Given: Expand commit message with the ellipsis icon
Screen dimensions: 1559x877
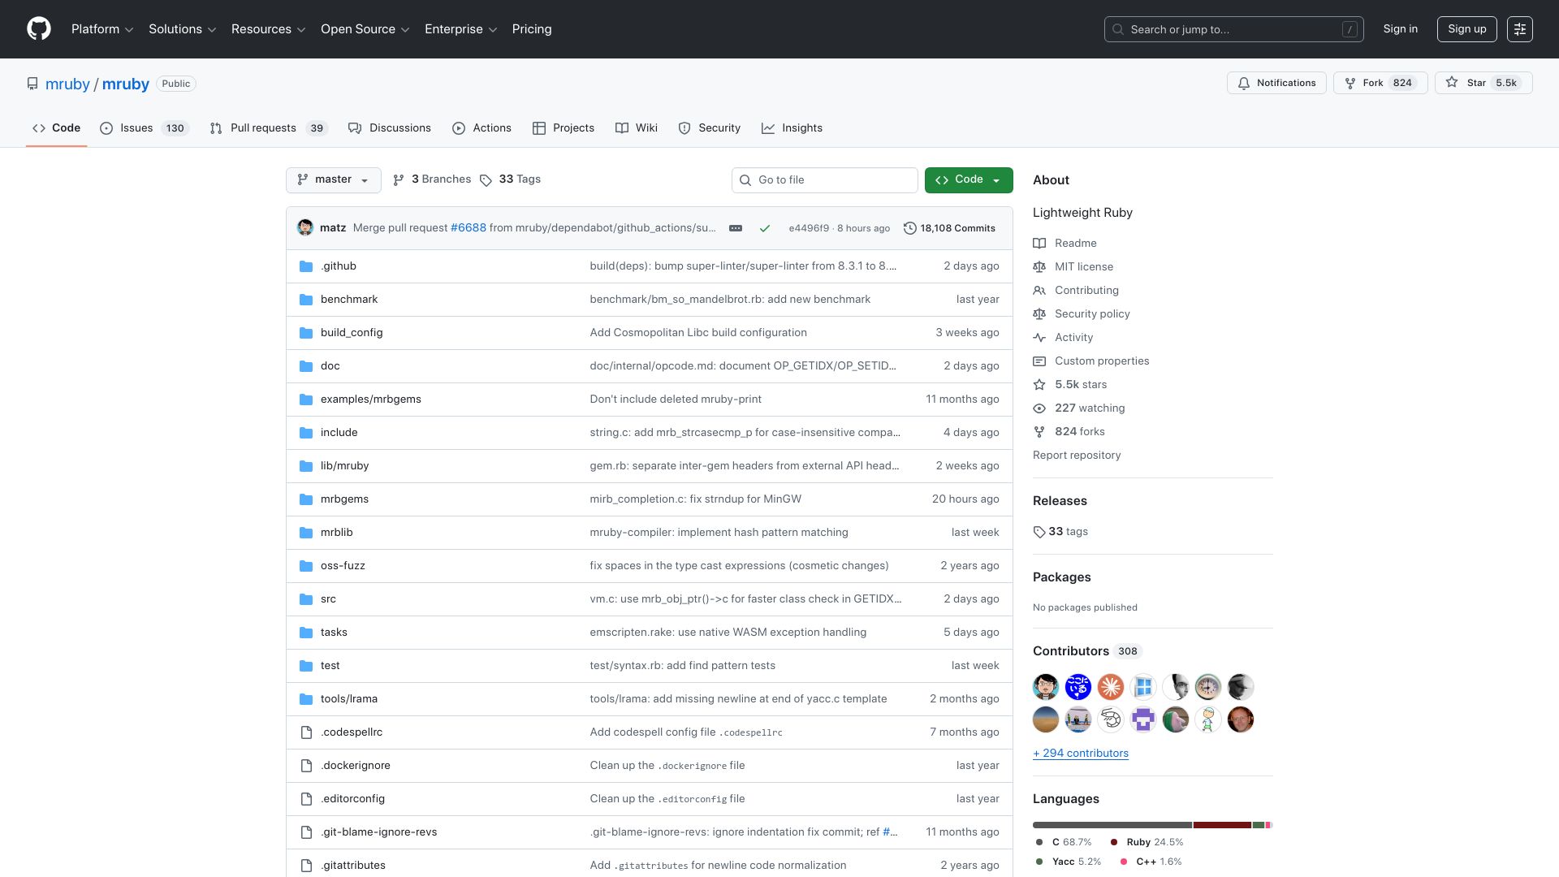Looking at the screenshot, I should pos(736,228).
